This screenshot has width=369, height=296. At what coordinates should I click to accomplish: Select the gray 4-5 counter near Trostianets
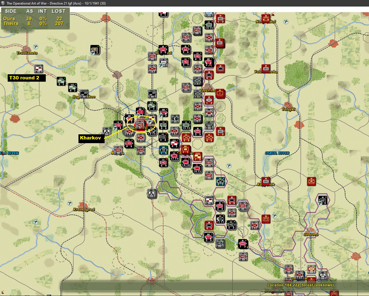tap(38, 69)
